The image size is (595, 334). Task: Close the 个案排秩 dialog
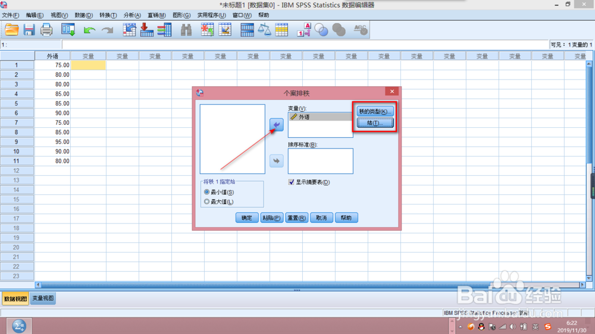pyautogui.click(x=392, y=92)
